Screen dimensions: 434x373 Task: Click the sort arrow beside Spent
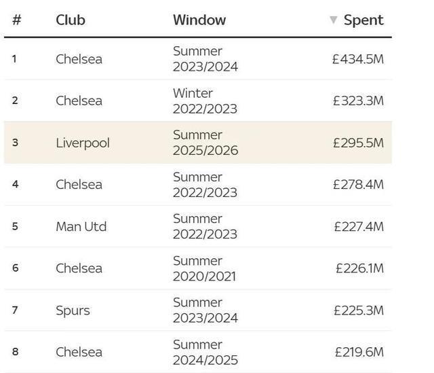(x=333, y=20)
